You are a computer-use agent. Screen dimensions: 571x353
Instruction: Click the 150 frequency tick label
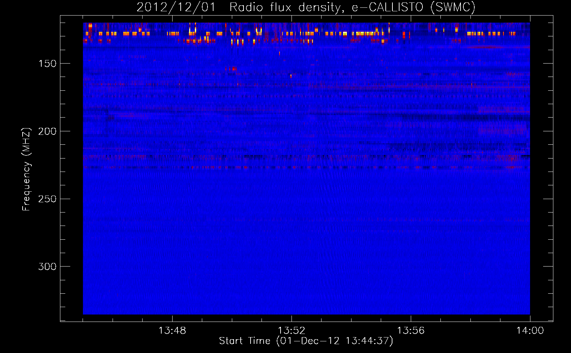(x=47, y=64)
